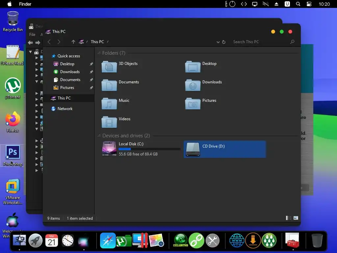337x253 pixels.
Task: Collapse the root node in Device Manager tree
Action: click(31, 52)
